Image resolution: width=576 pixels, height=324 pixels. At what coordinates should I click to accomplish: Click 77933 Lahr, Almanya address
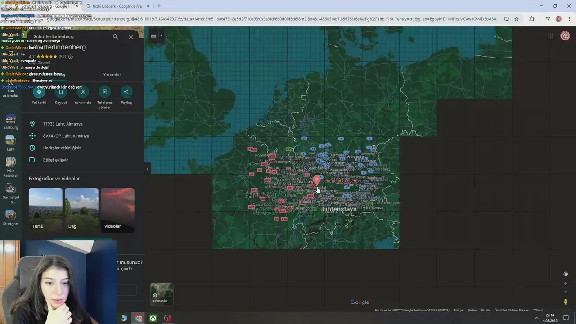pos(63,124)
